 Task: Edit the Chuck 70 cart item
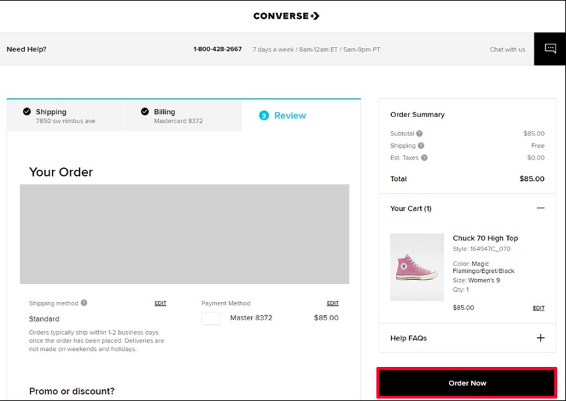(x=539, y=308)
